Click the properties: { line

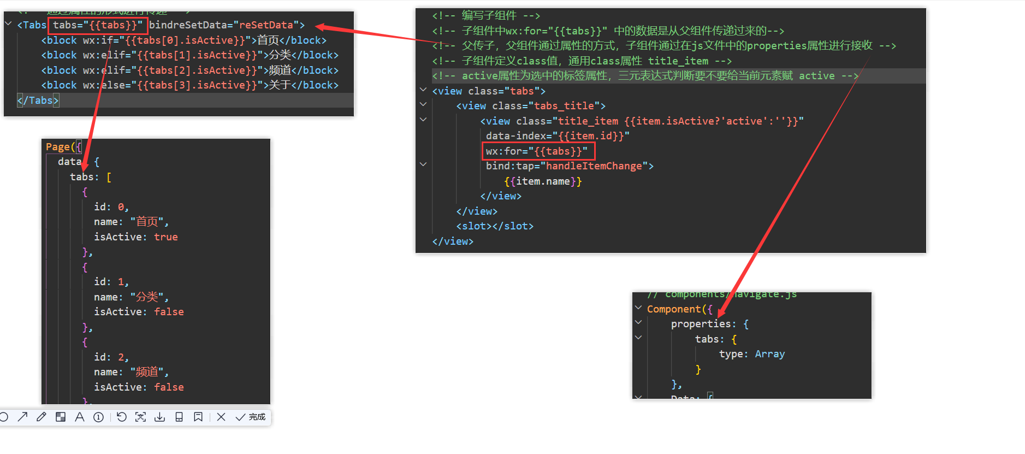pyautogui.click(x=710, y=324)
